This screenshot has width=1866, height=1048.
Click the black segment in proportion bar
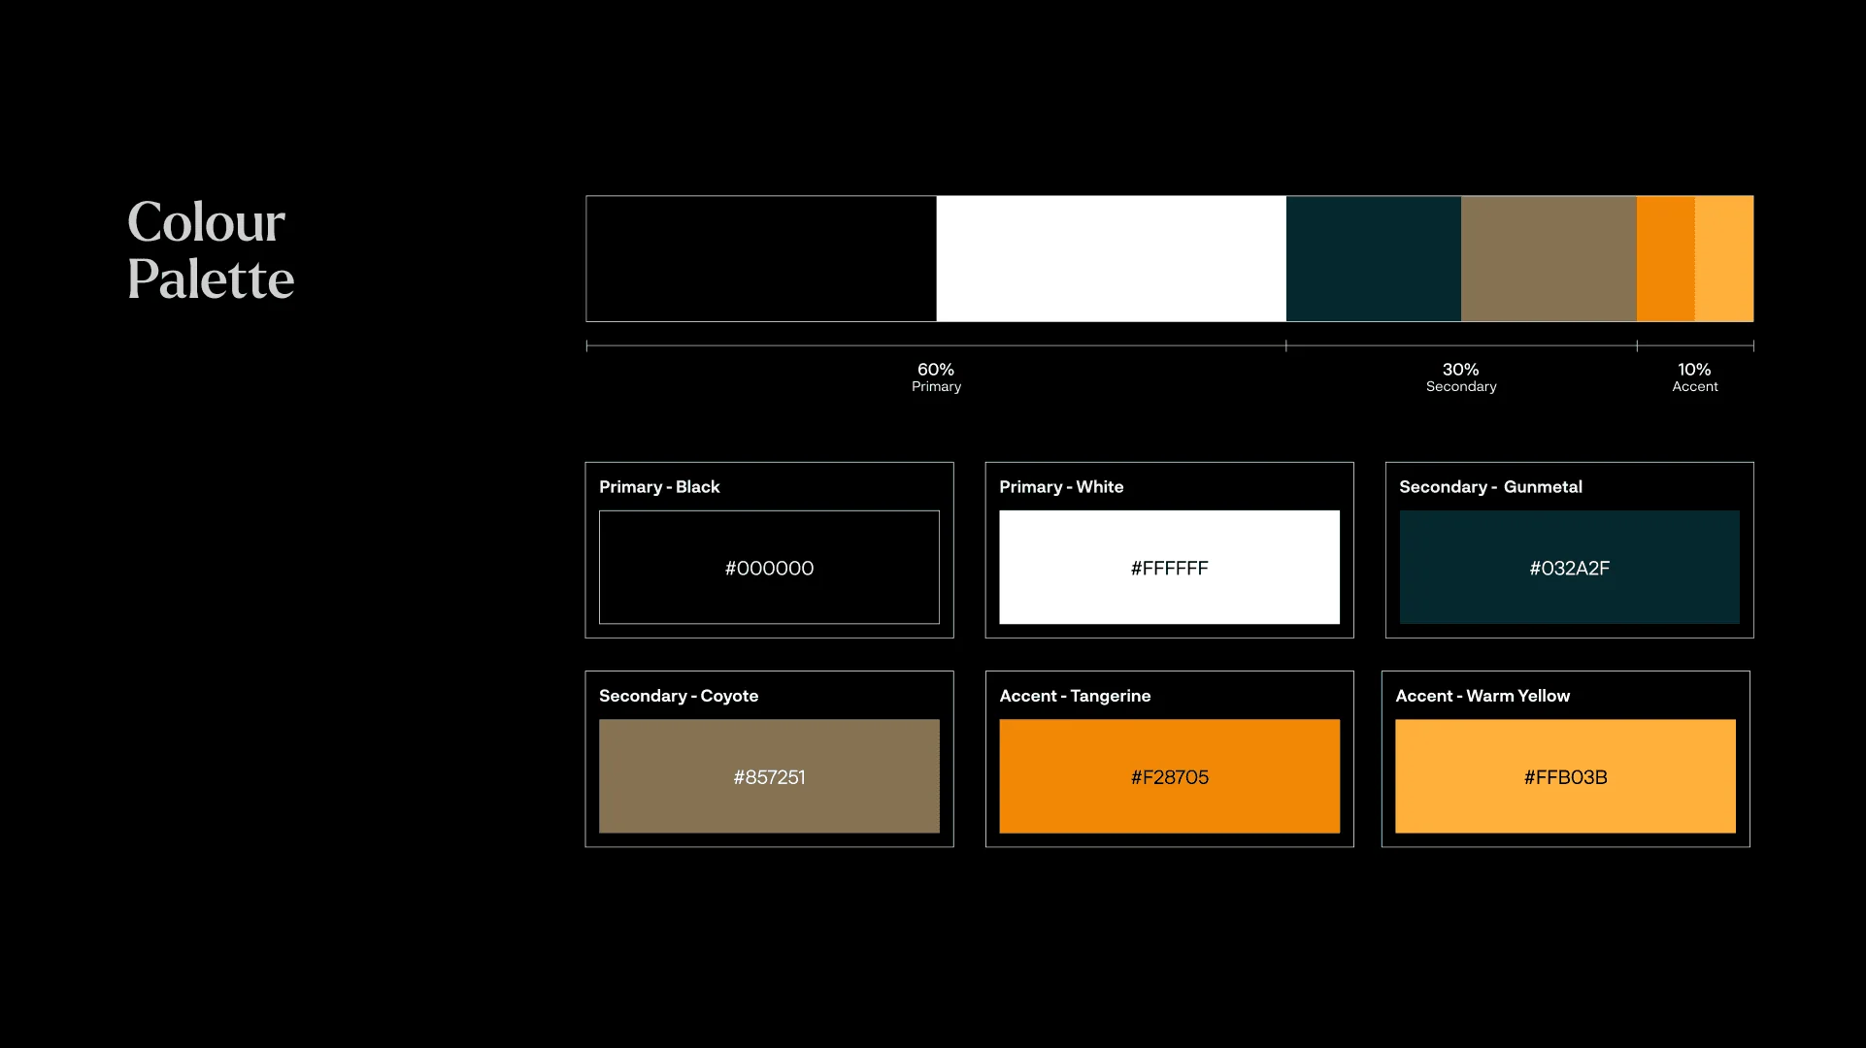(x=761, y=259)
